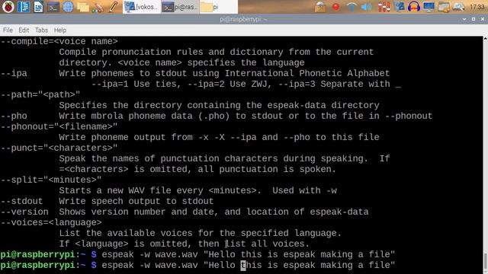Click the '--punct="<characters>"' option line
Image resolution: width=488 pixels, height=274 pixels.
tap(59, 148)
